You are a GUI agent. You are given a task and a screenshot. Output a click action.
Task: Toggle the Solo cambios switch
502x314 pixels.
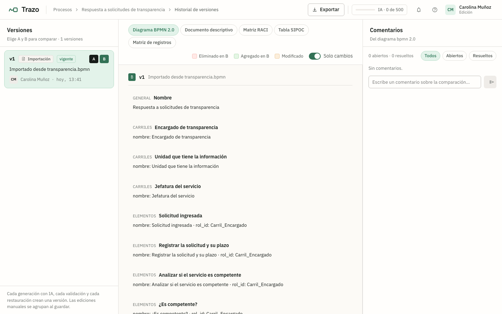[x=315, y=56]
